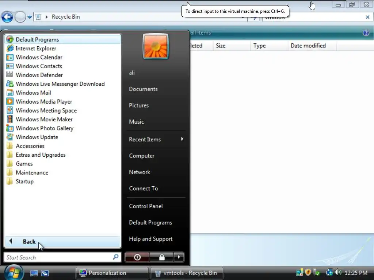Click the Explorer help question mark icon
The height and width of the screenshot is (280, 374).
coord(366,33)
